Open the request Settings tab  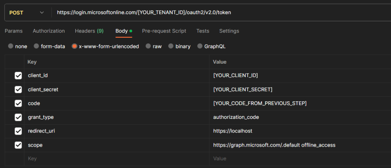pos(229,31)
